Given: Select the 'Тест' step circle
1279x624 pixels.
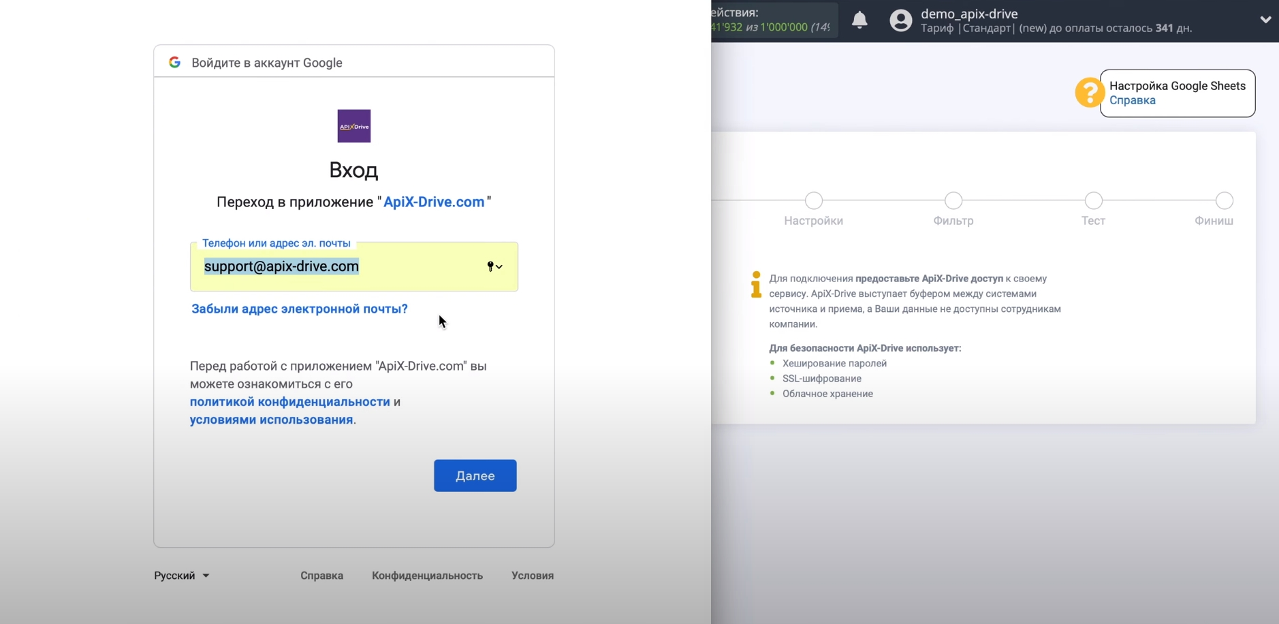Looking at the screenshot, I should coord(1094,200).
